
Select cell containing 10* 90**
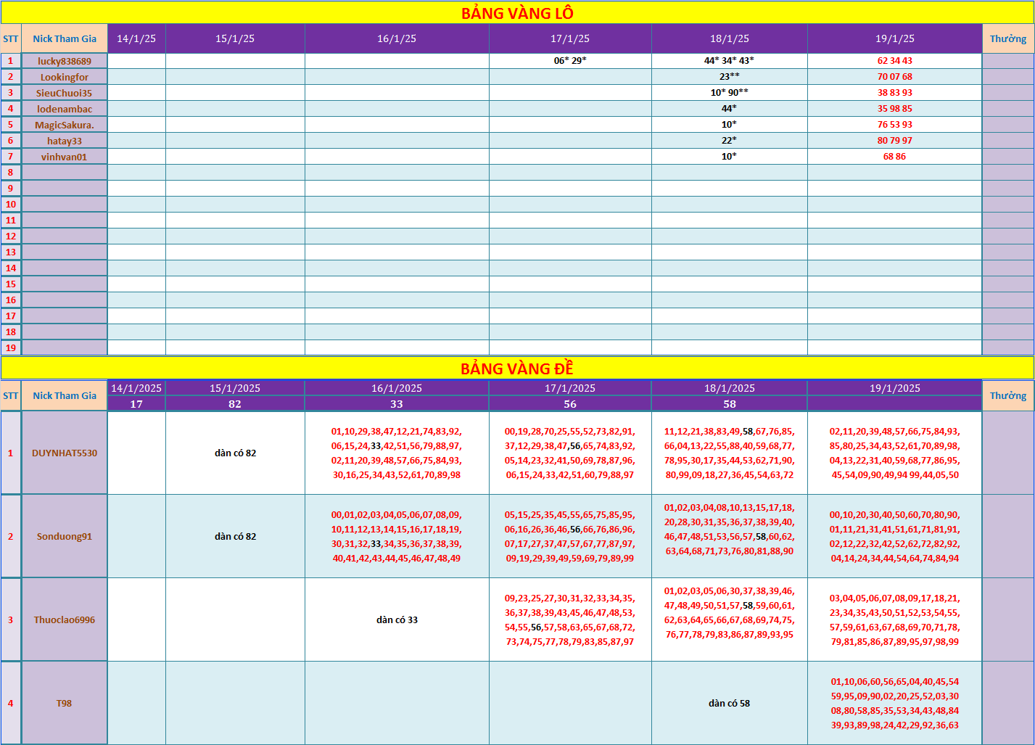coord(730,93)
